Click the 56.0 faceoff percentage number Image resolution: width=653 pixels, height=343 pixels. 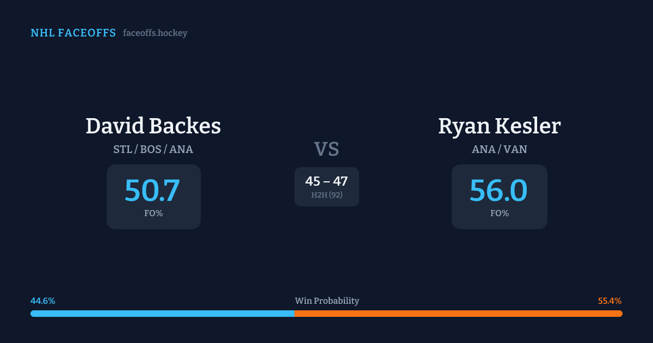[x=498, y=191]
